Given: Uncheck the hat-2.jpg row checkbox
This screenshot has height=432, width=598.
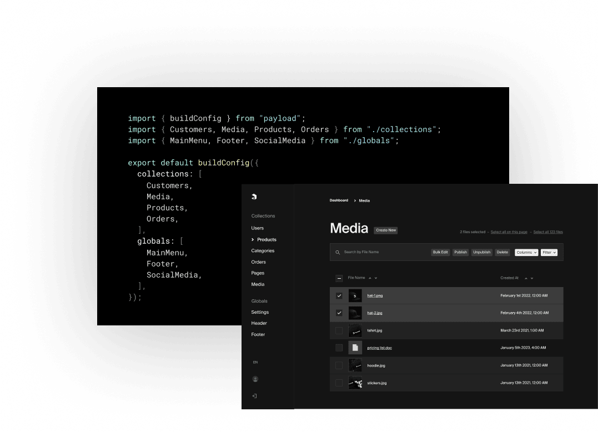Looking at the screenshot, I should (x=339, y=313).
